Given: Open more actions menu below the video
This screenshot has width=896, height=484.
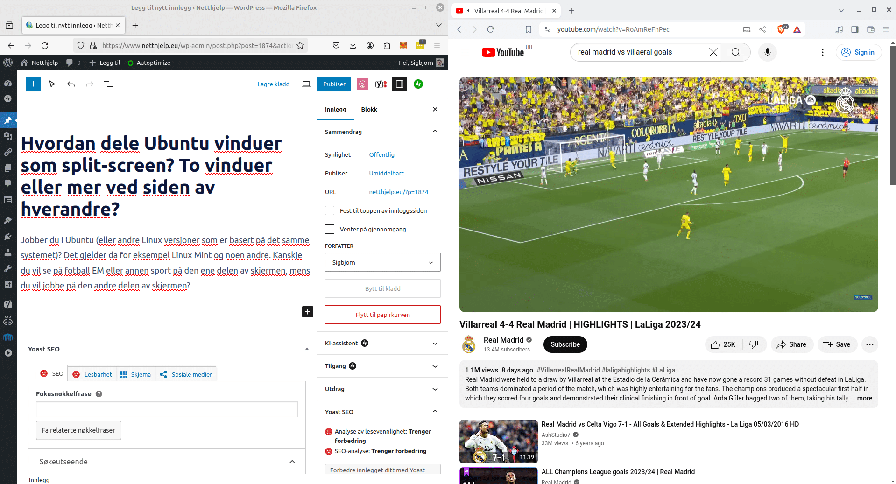Looking at the screenshot, I should point(869,344).
